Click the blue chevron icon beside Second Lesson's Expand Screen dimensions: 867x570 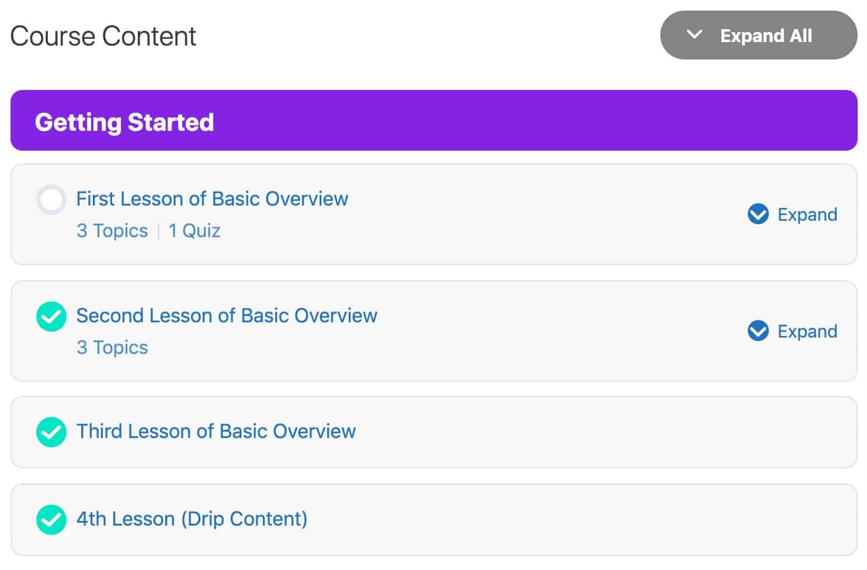click(x=758, y=331)
